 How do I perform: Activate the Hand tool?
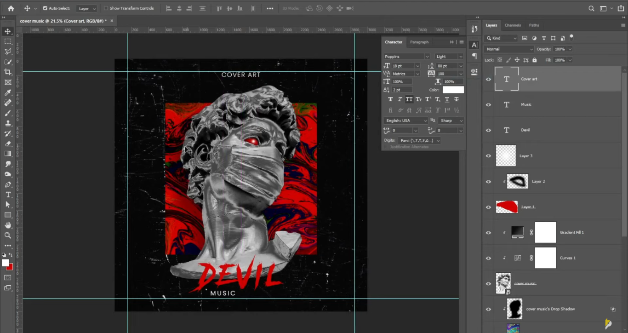click(x=7, y=225)
